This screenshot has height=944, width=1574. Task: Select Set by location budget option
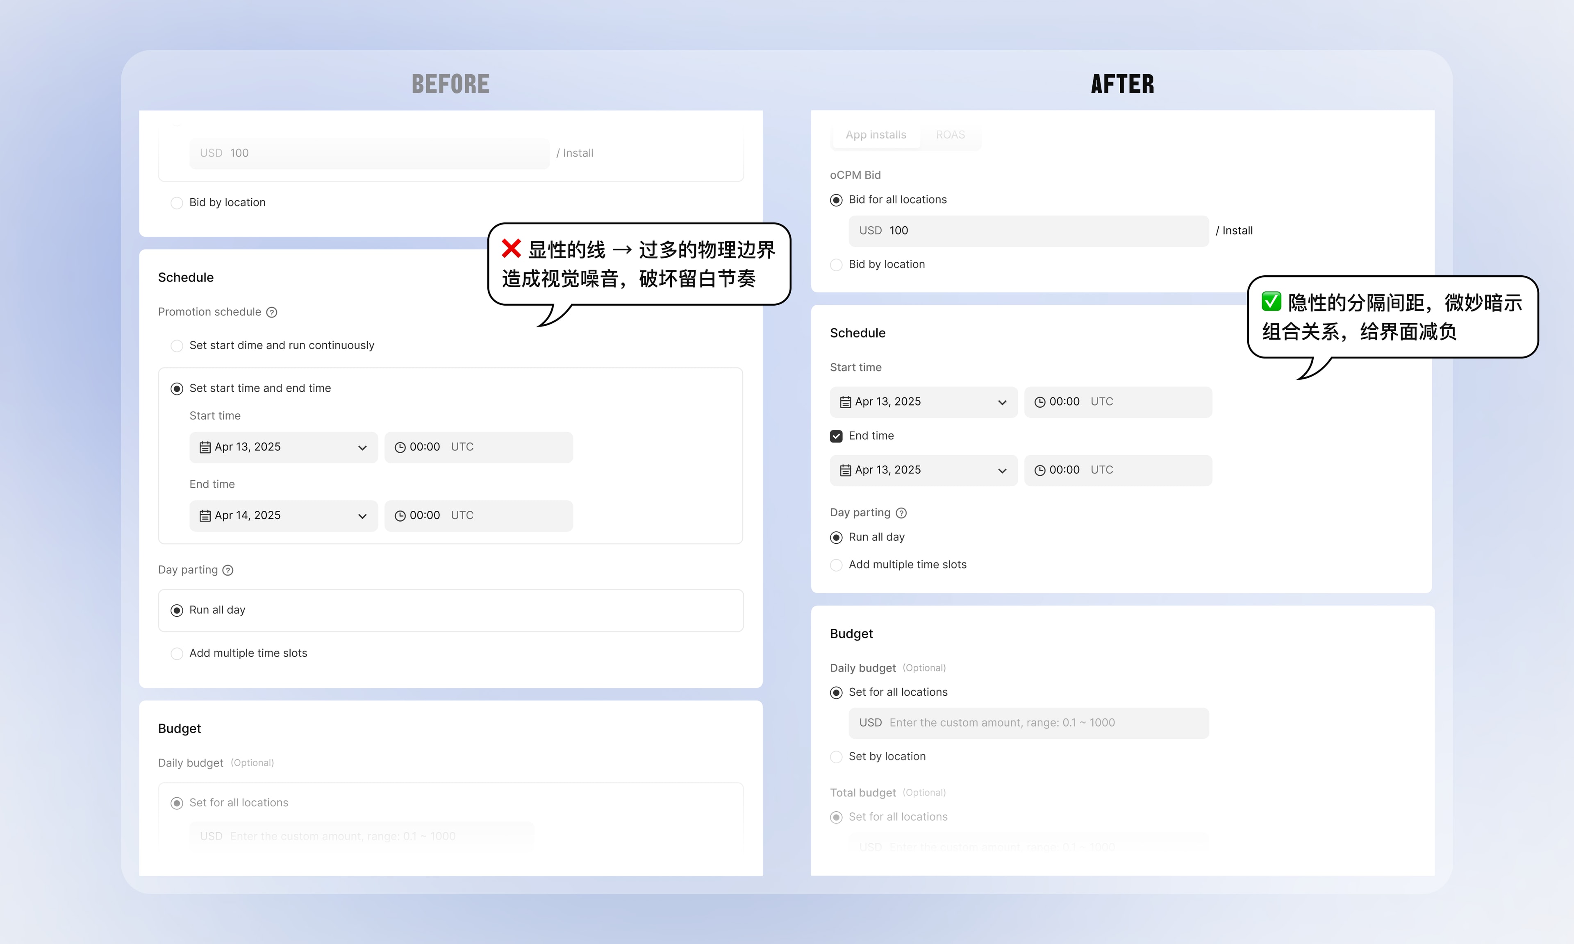point(836,757)
